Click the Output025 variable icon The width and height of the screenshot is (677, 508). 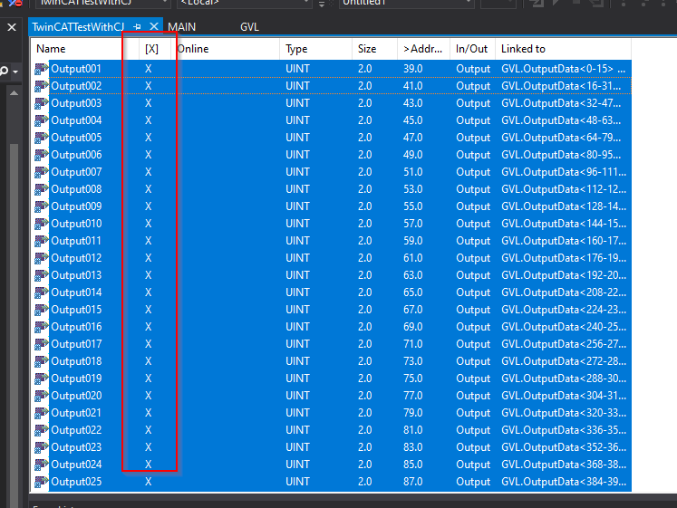click(42, 482)
